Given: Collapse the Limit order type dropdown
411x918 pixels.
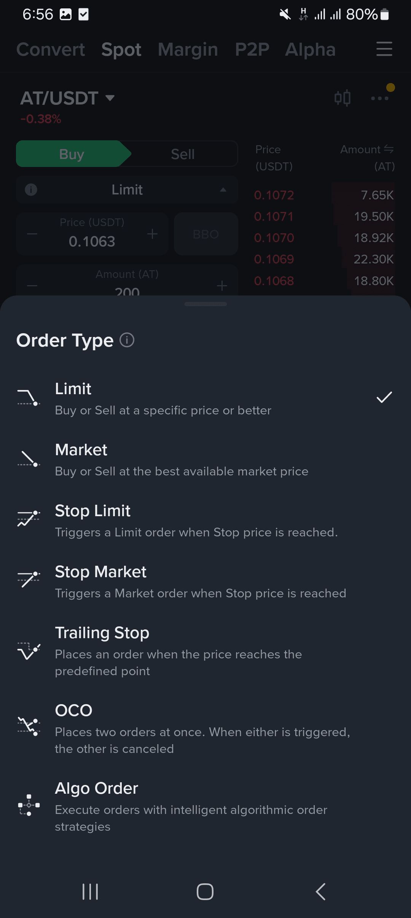Looking at the screenshot, I should (223, 189).
